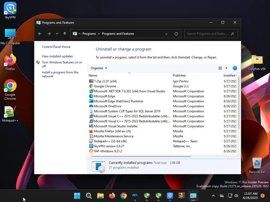The image size is (270, 202).
Task: Open Google Chrome desktop shortcut
Action: [x=10, y=90]
